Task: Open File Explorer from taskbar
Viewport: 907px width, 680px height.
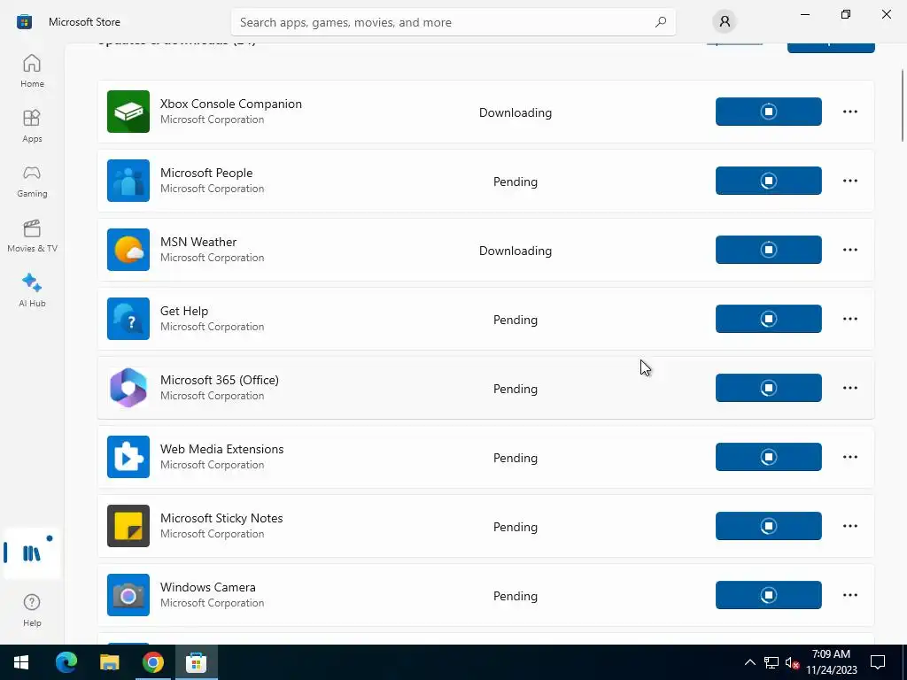Action: click(109, 662)
